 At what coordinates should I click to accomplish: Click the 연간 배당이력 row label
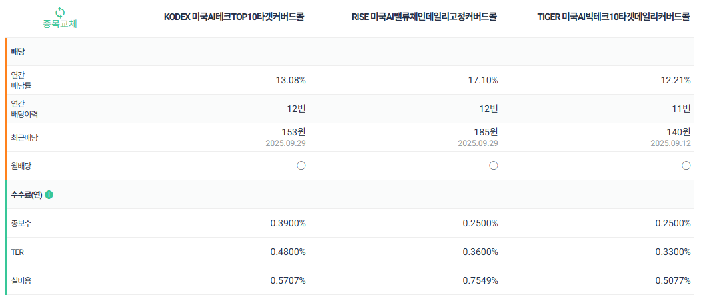click(x=24, y=109)
